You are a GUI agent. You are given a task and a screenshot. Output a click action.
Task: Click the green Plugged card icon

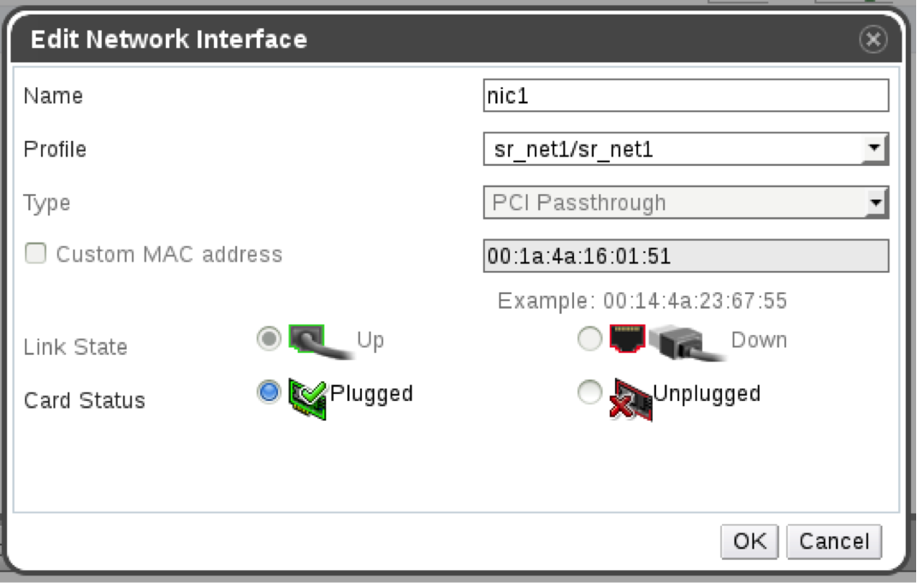(x=305, y=393)
